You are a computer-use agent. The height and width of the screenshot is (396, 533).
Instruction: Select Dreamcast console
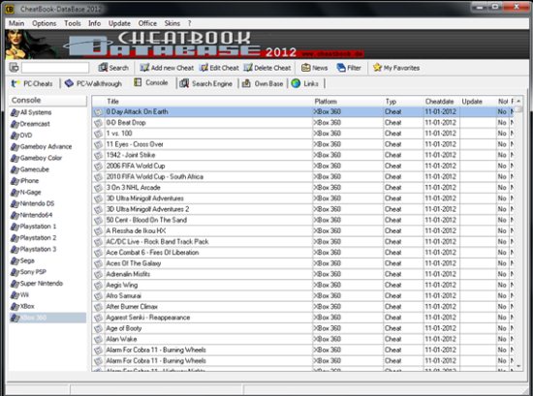point(30,124)
